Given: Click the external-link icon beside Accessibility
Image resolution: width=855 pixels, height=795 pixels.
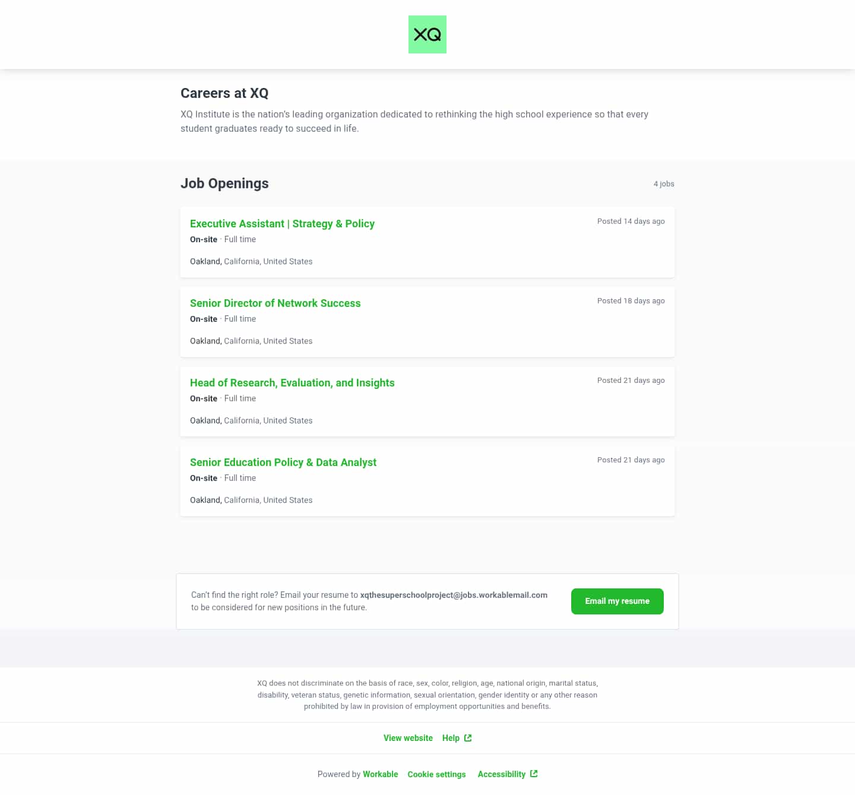Looking at the screenshot, I should [x=534, y=774].
